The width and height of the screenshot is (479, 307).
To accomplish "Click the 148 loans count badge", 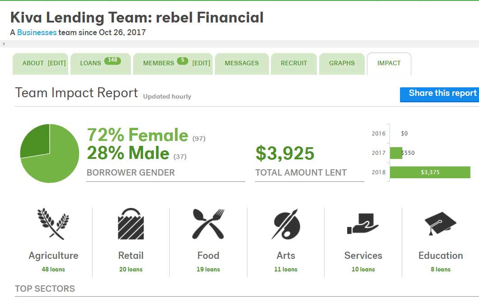I will pyautogui.click(x=112, y=60).
